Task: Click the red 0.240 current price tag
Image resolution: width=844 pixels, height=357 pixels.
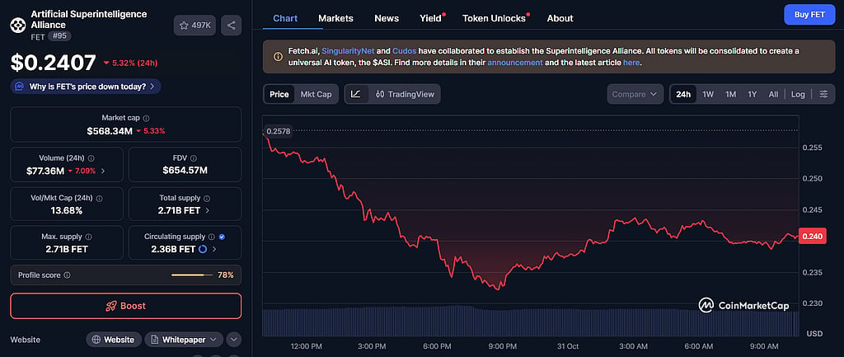Action: coord(812,236)
